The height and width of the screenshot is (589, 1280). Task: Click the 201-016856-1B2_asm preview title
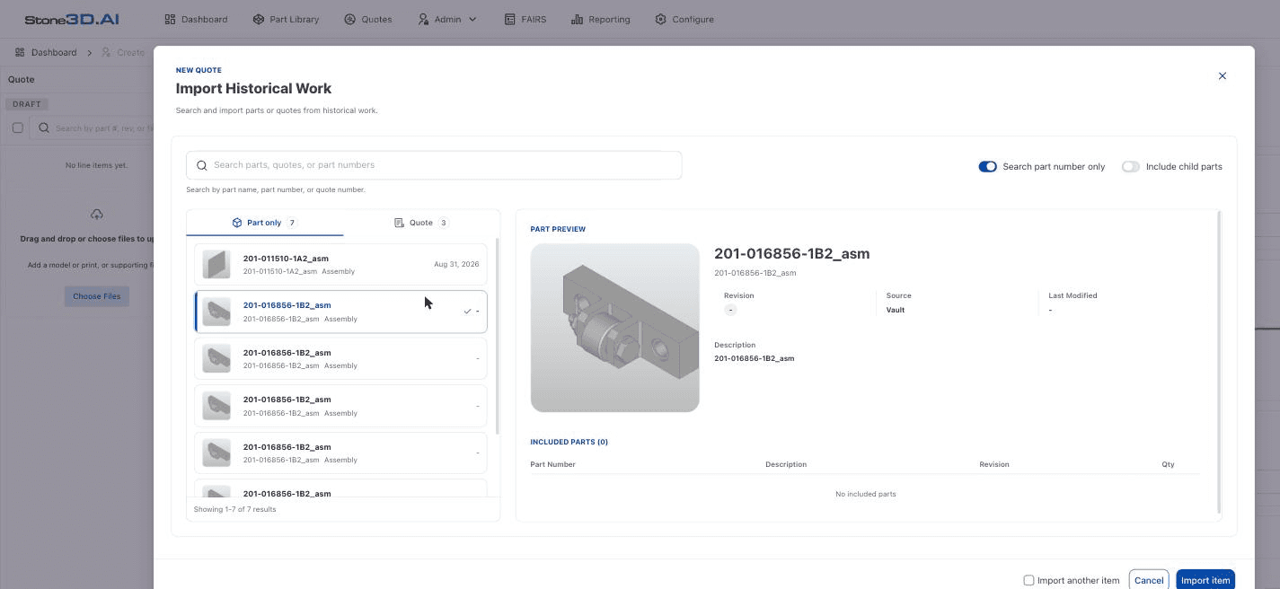792,253
